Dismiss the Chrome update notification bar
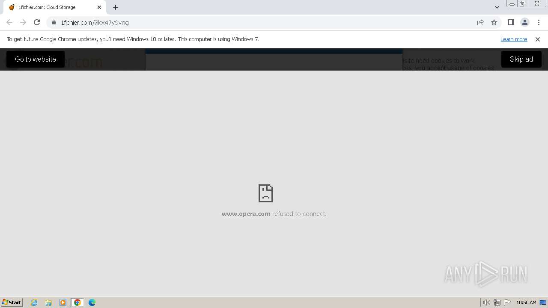 (x=538, y=39)
